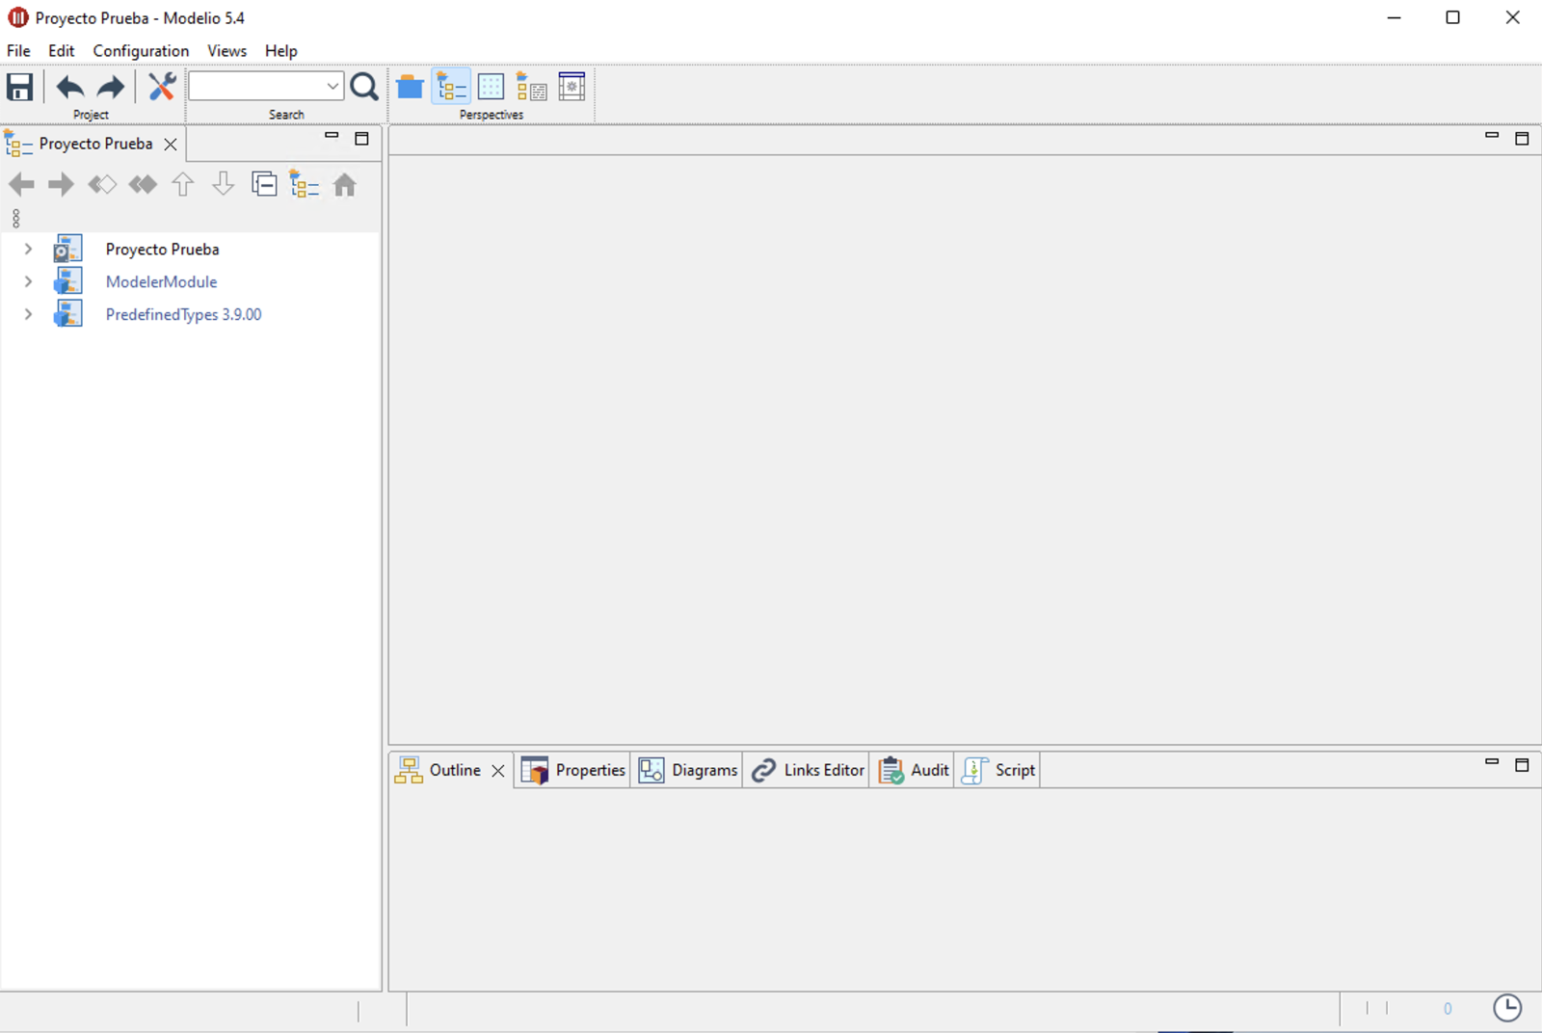The image size is (1542, 1033).
Task: Click the clock icon in status bar
Action: [x=1506, y=1008]
